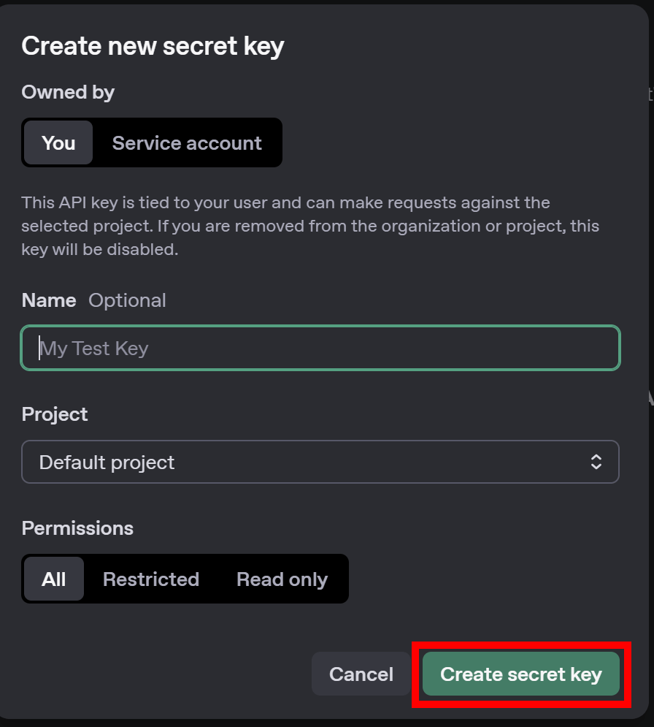654x727 pixels.
Task: Choose Read only permissions
Action: tap(282, 579)
